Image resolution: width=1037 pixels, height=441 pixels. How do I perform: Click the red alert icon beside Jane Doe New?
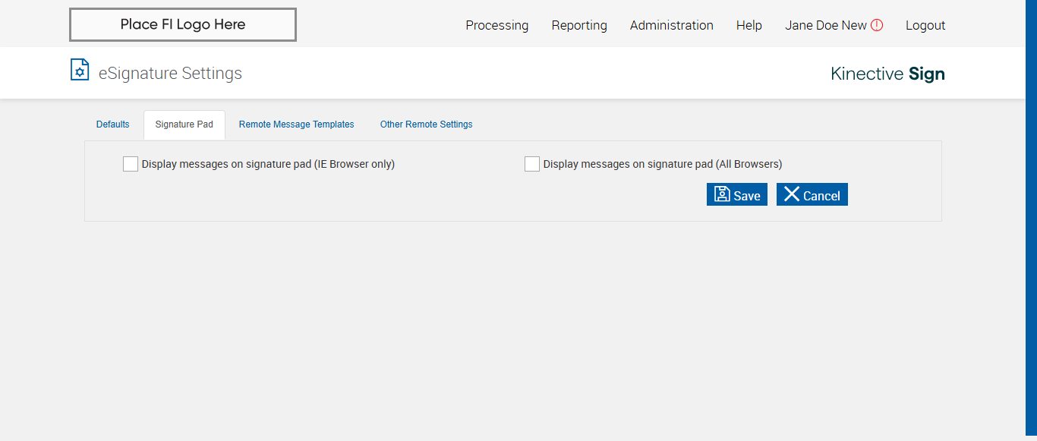[x=877, y=25]
